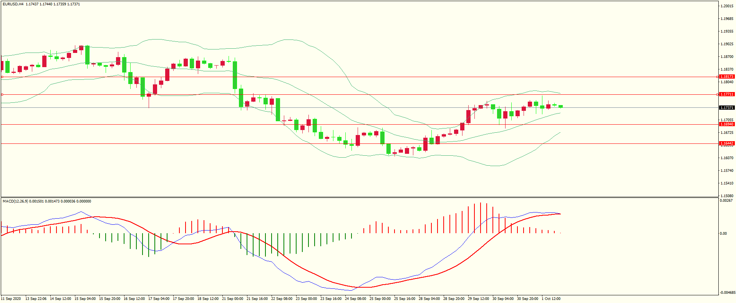
Task: Select the MACD(12,26,9) indicator label
Action: (15, 201)
